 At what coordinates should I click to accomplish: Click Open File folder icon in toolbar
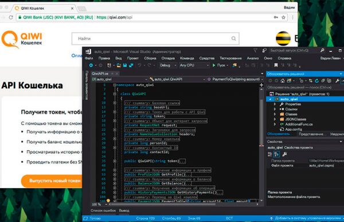(x=119, y=65)
